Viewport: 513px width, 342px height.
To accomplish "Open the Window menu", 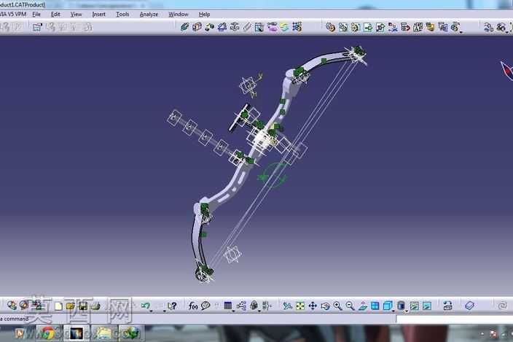I will [x=179, y=15].
